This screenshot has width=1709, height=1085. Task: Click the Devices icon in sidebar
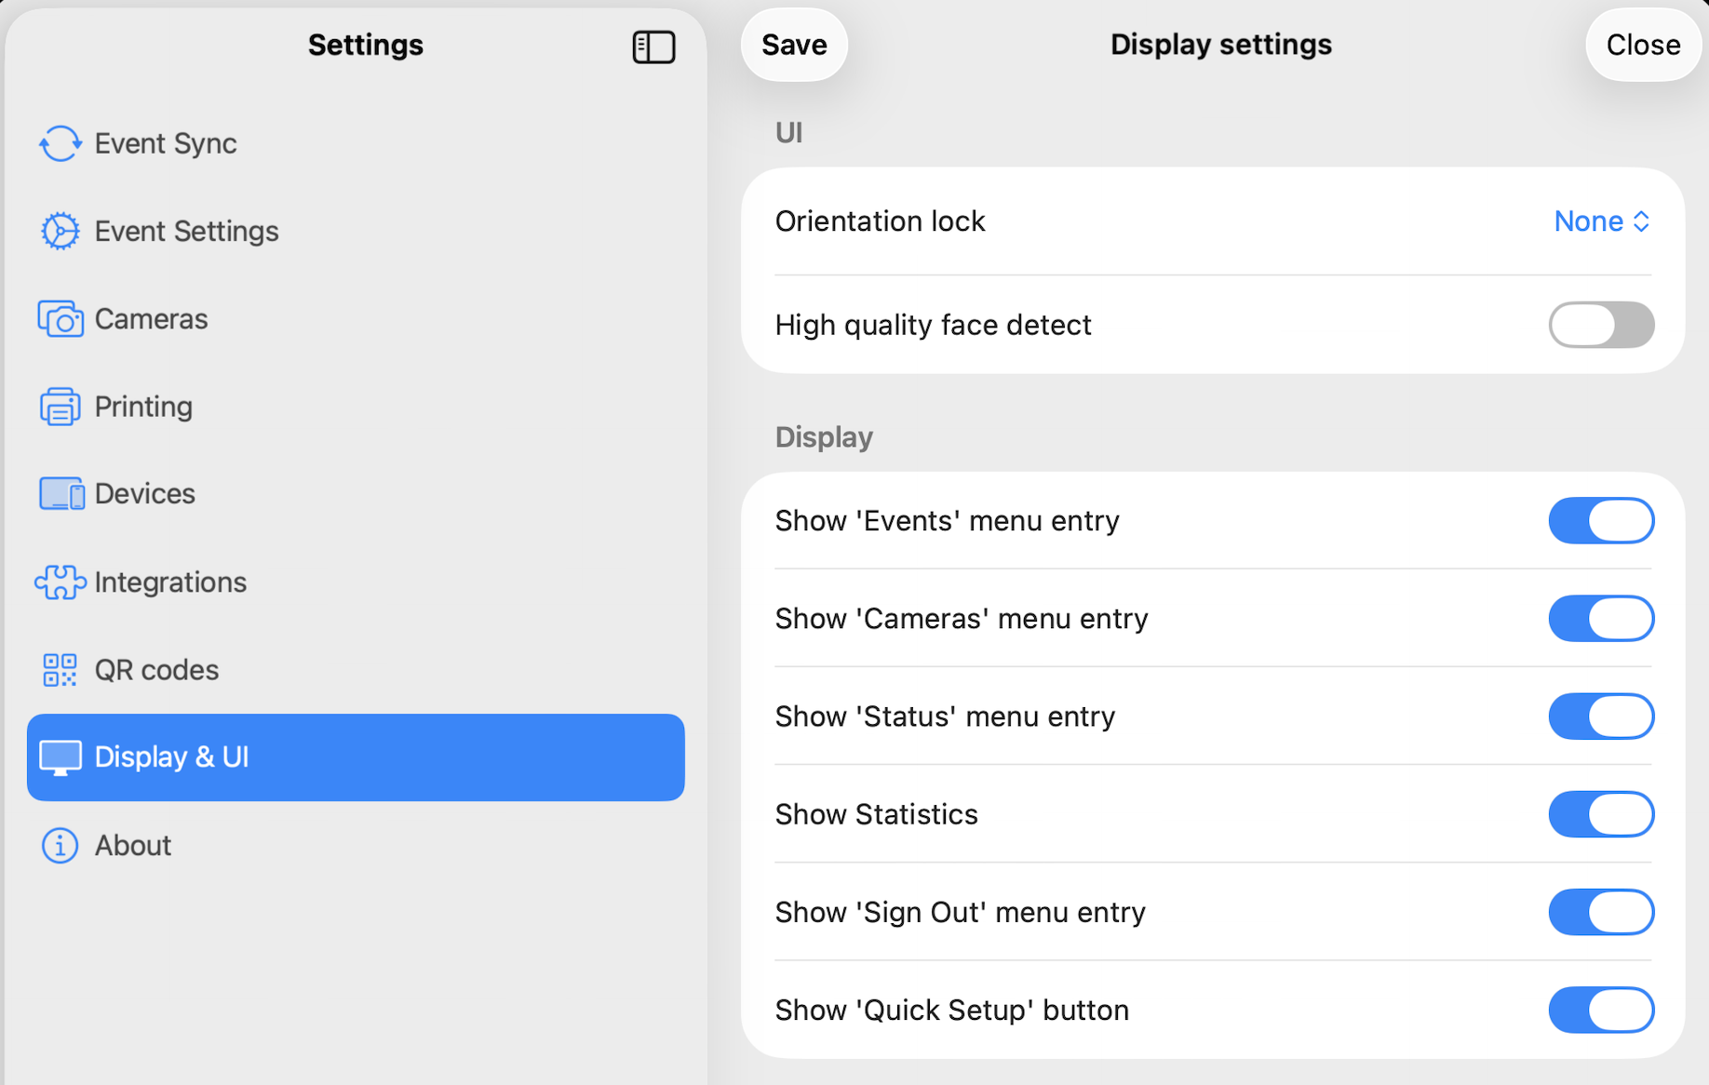(61, 494)
